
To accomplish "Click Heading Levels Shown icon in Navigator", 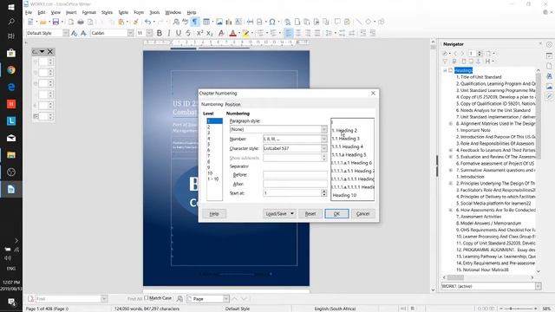I will pyautogui.click(x=488, y=62).
